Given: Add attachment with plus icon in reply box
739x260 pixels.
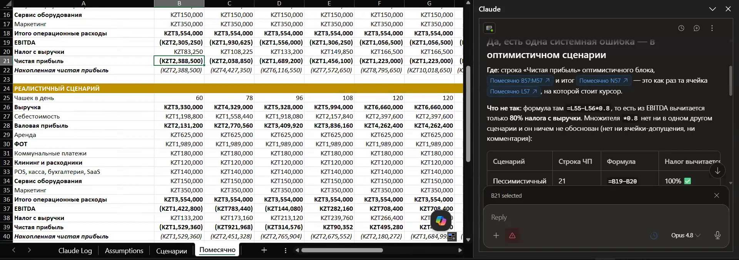Looking at the screenshot, I should click(496, 235).
